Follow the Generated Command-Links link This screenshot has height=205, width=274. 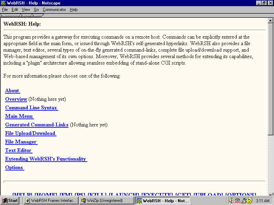[x=37, y=125]
